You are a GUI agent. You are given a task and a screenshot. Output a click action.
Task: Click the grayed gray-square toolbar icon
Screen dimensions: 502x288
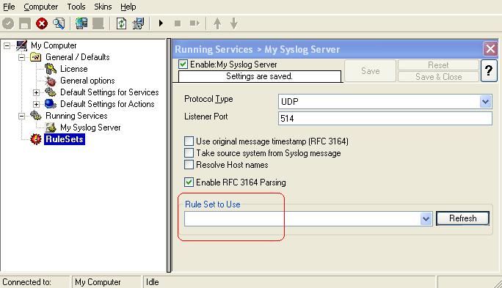tap(98, 23)
